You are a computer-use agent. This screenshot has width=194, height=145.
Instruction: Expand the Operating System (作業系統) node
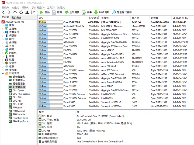click(x=3, y=32)
